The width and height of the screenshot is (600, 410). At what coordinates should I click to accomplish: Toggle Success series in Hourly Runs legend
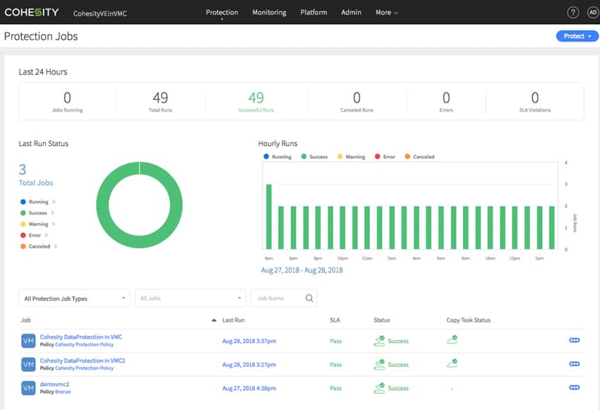[314, 157]
